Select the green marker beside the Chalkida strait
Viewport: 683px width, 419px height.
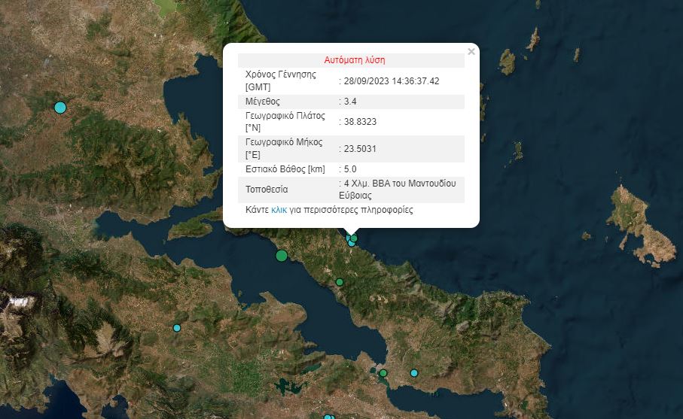[383, 373]
